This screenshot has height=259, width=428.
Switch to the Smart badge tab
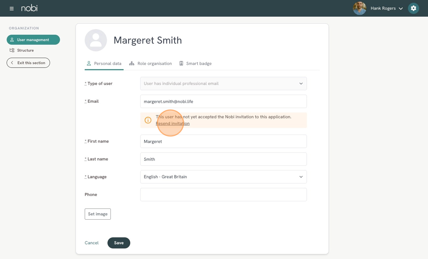tap(195, 63)
